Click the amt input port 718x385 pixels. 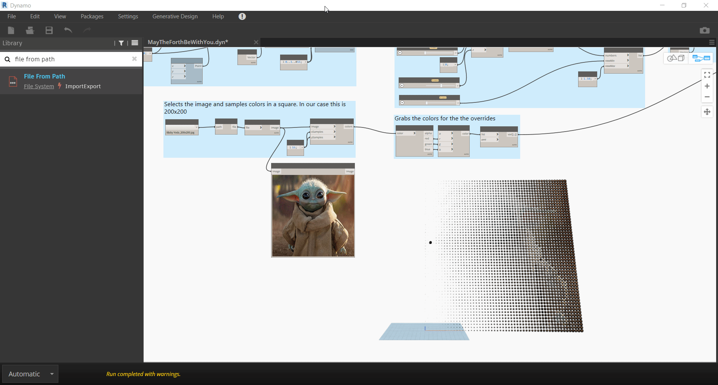point(490,140)
